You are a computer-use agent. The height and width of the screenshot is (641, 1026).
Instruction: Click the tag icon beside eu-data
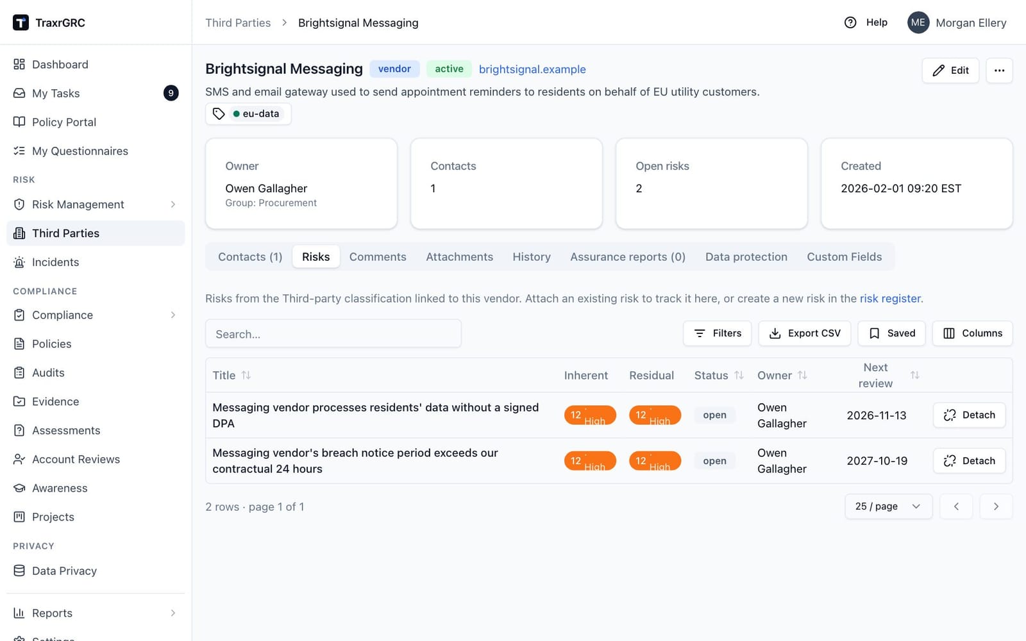click(x=219, y=113)
